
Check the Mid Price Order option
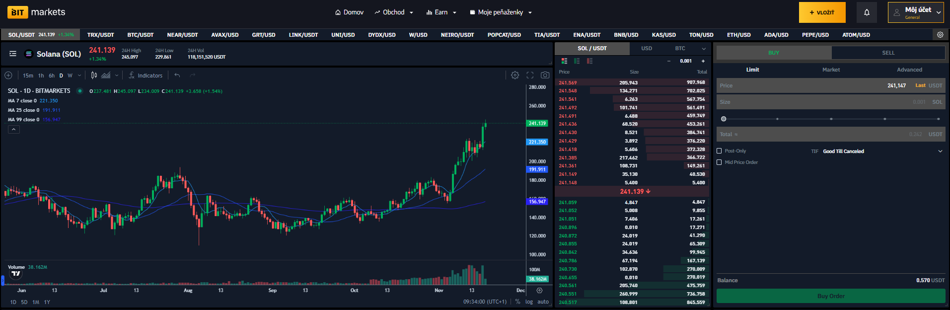tap(719, 162)
